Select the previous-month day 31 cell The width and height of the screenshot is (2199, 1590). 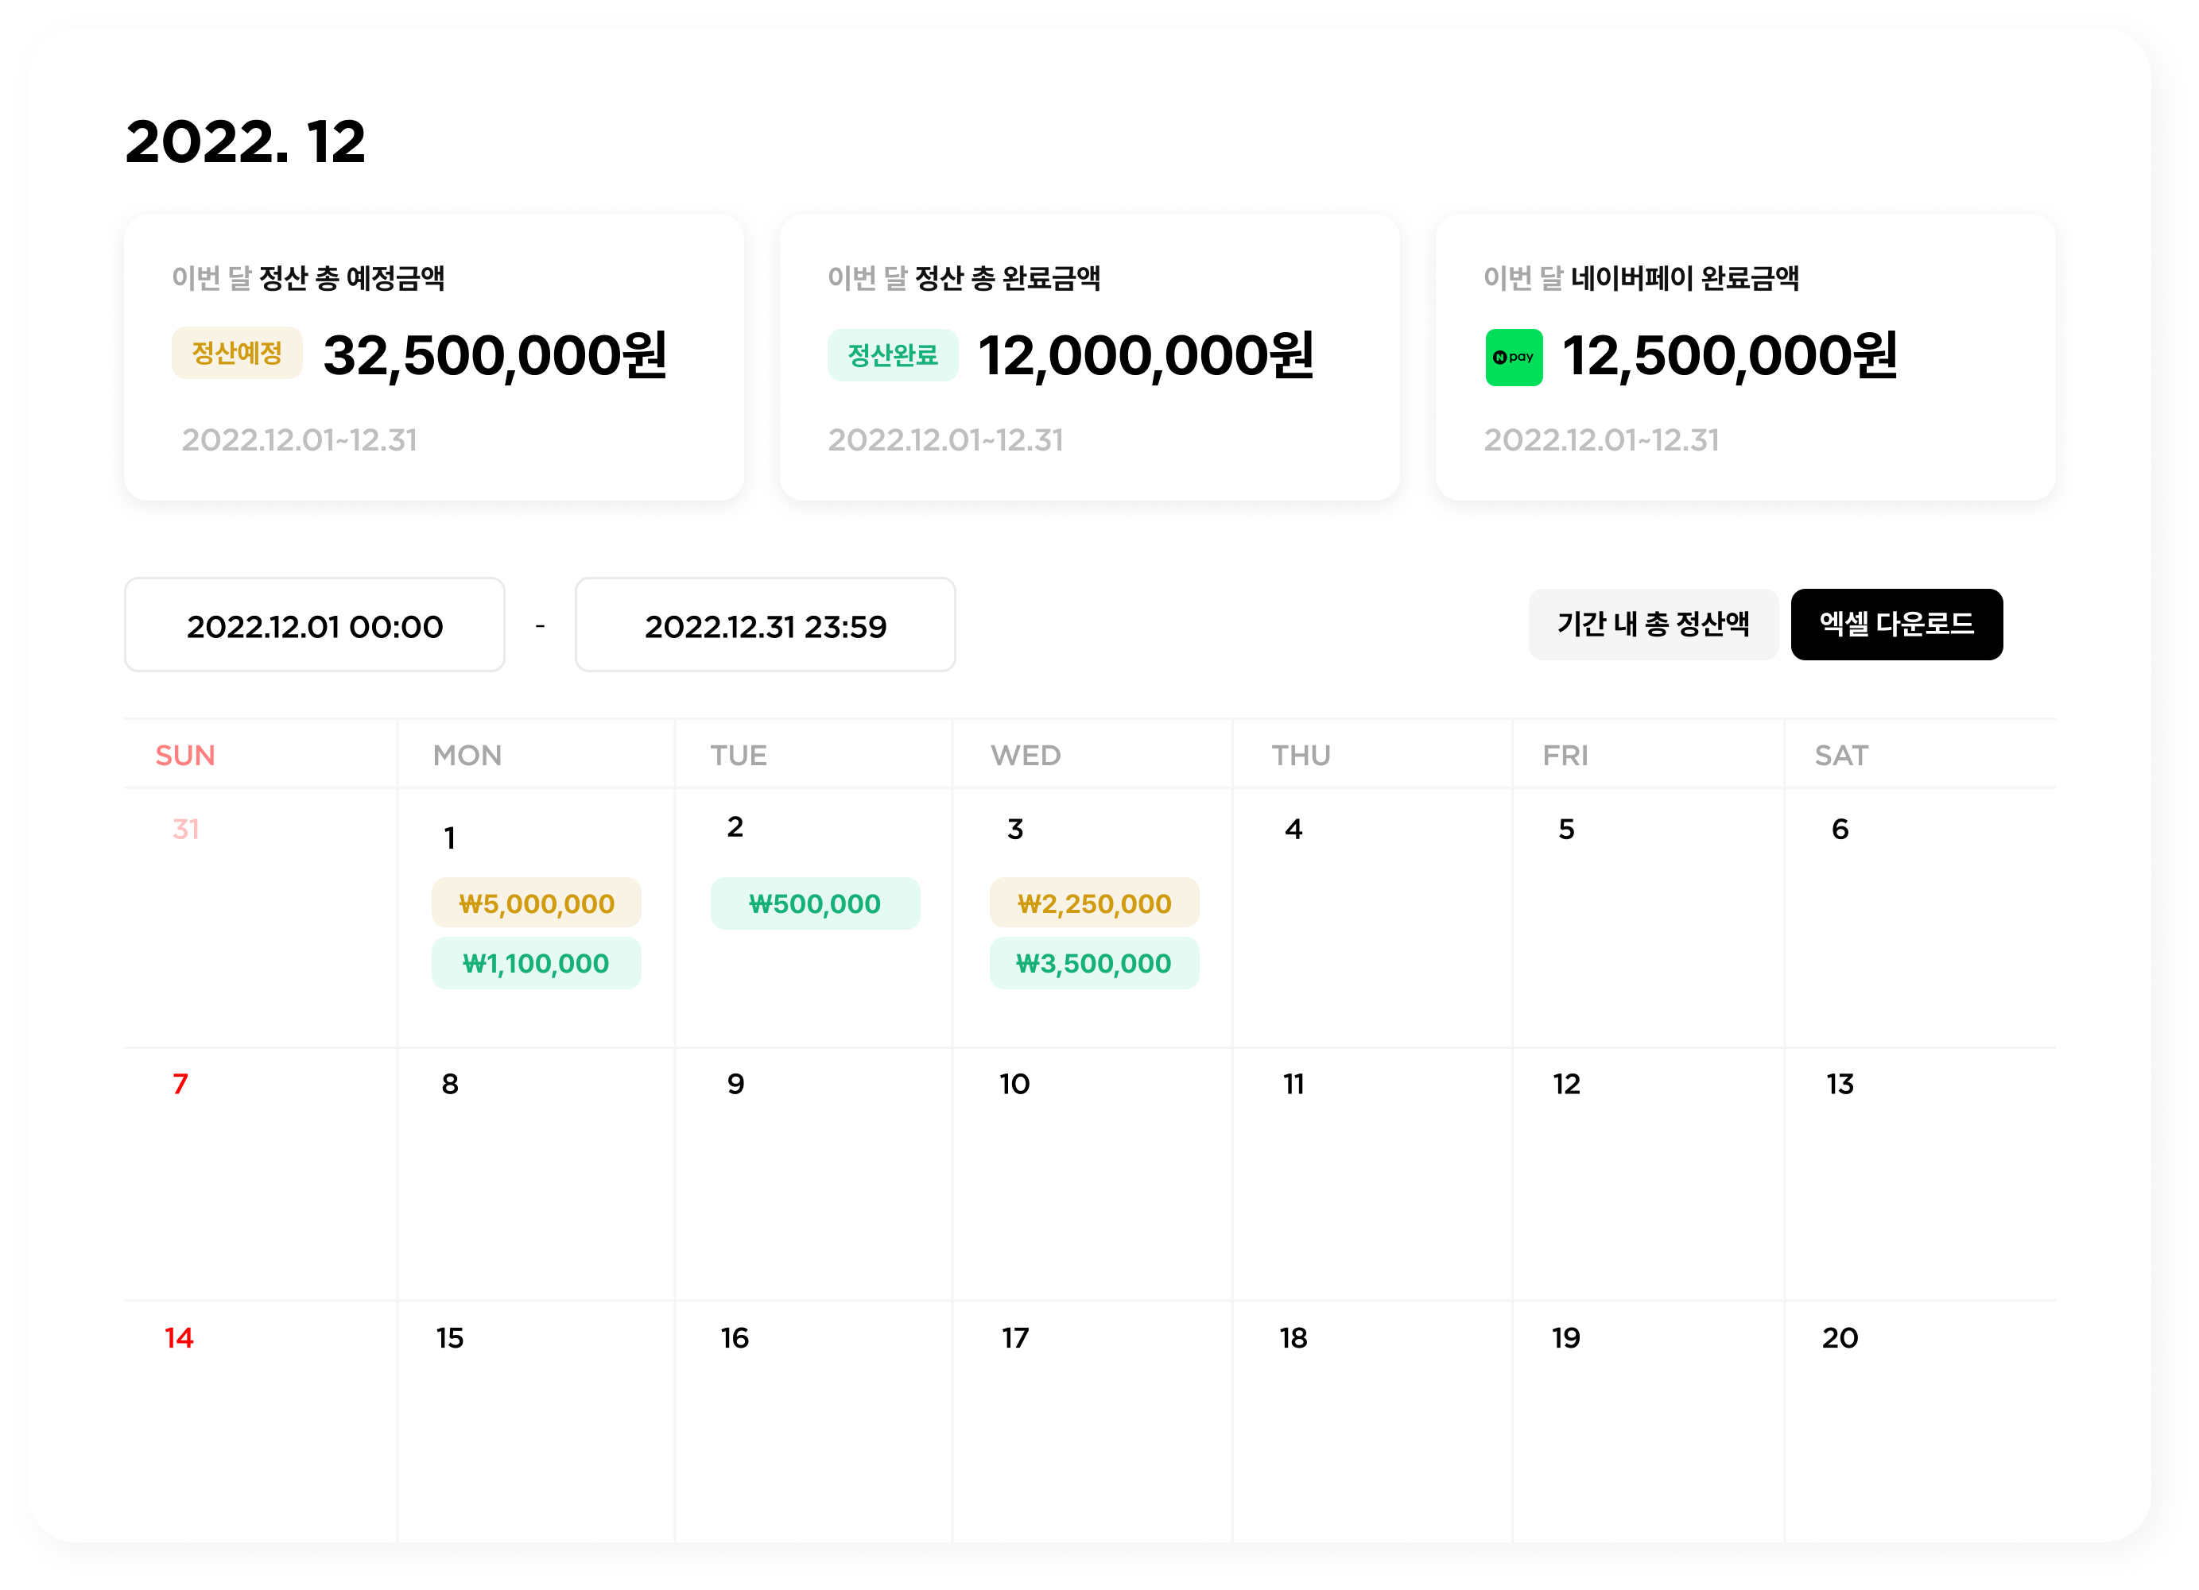[186, 830]
